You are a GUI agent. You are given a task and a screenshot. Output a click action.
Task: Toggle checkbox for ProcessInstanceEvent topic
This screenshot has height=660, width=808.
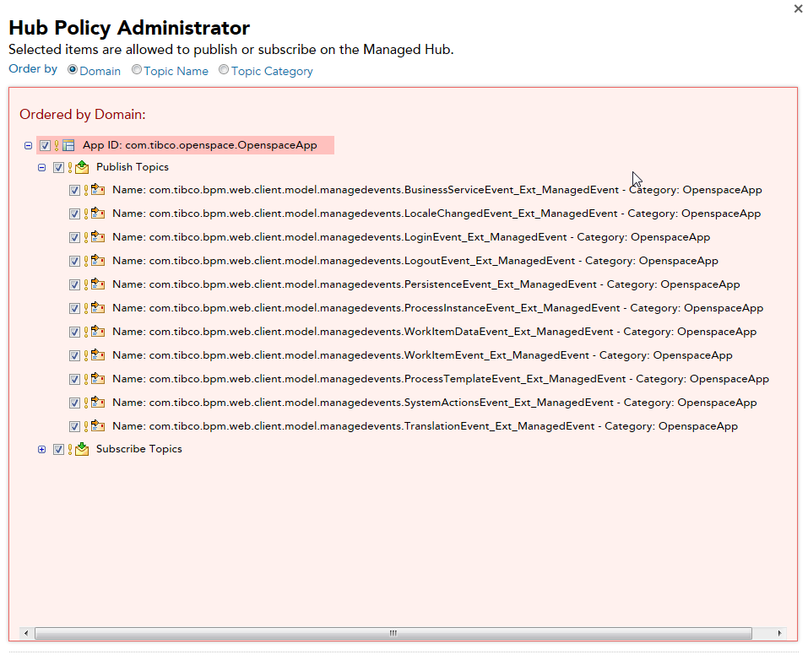(74, 309)
